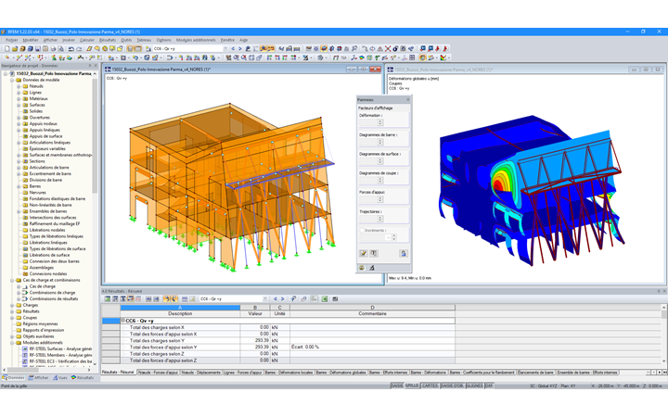Toggle GRILLE in the status bar
This screenshot has height=417, width=668.
412,385
